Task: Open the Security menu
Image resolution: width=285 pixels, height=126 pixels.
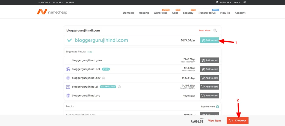Action: click(x=188, y=13)
